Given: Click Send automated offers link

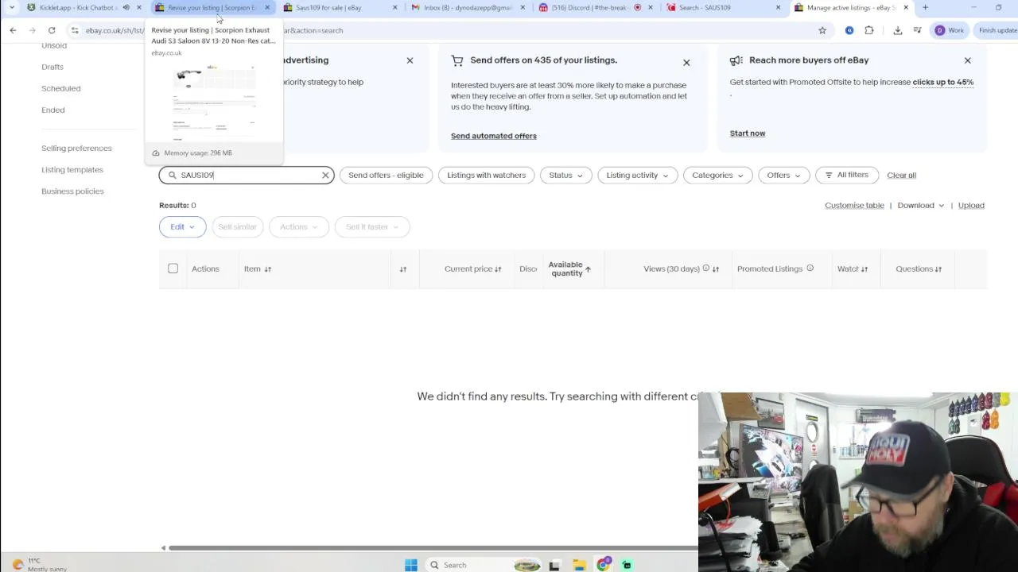Looking at the screenshot, I should point(493,136).
